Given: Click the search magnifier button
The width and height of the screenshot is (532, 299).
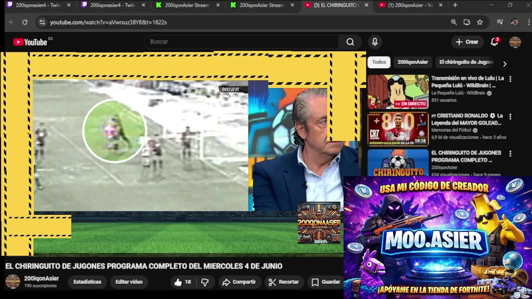Looking at the screenshot, I should tap(350, 42).
